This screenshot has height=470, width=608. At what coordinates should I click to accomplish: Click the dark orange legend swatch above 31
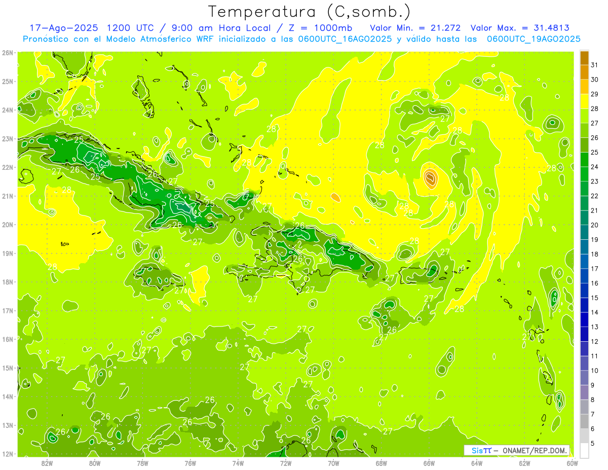click(x=584, y=58)
